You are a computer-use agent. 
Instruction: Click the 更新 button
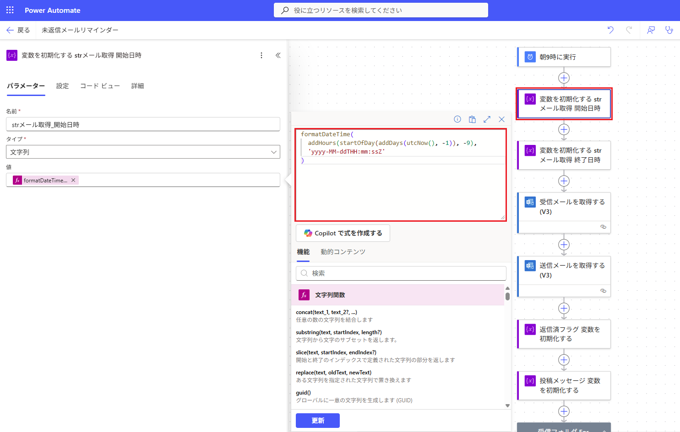click(318, 421)
